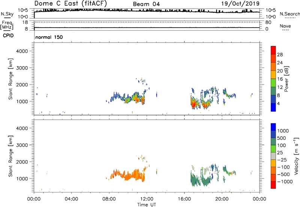Click the '28' power colorbar tick value
Viewport: 300px width, 207px height.
click(x=280, y=55)
